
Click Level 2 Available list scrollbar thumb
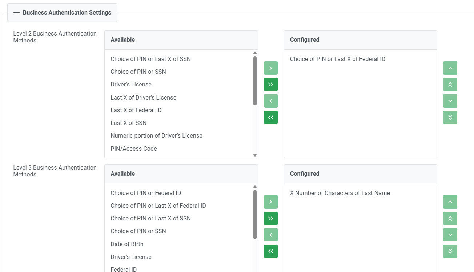tap(255, 81)
